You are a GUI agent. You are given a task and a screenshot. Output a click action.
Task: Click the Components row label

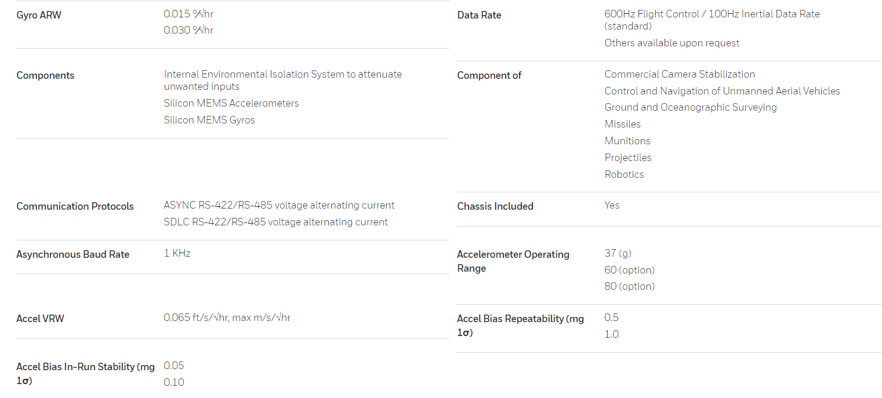pyautogui.click(x=45, y=75)
